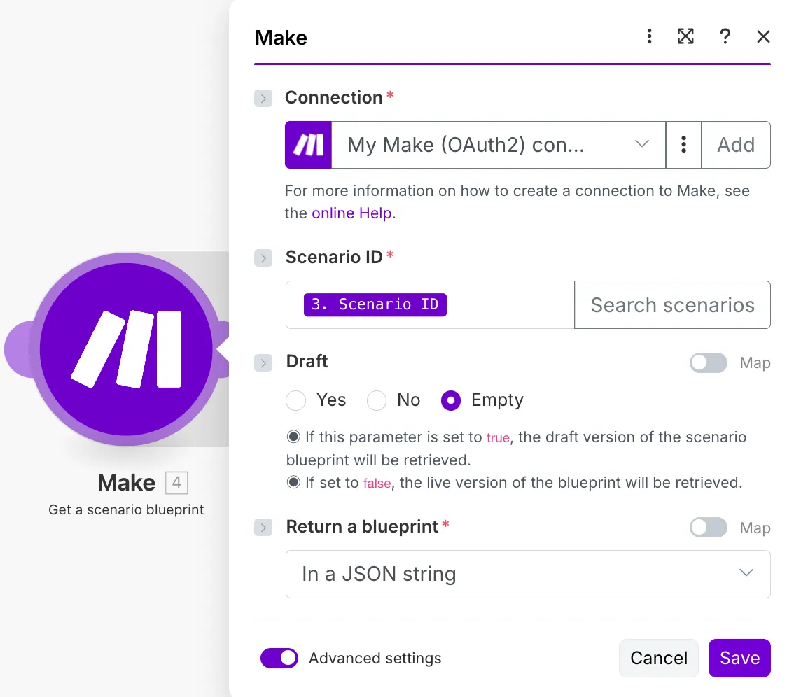The width and height of the screenshot is (787, 697).
Task: Save the module settings
Action: [739, 658]
